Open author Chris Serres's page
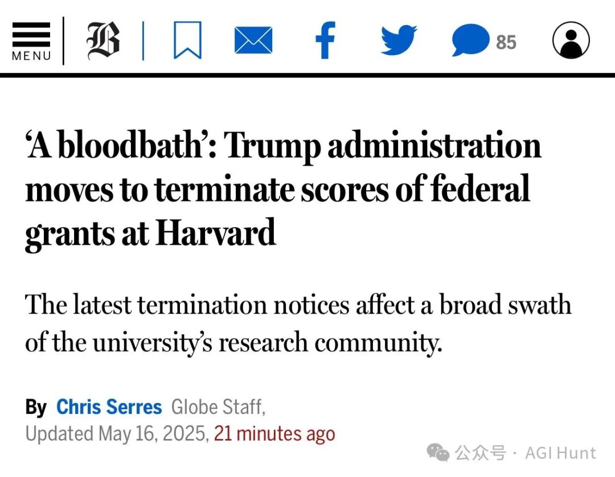Viewport: 615px width, 477px height. (109, 407)
